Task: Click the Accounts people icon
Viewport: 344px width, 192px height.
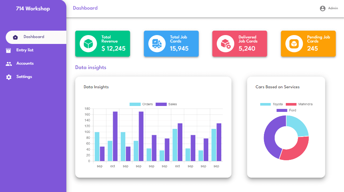Action: click(x=9, y=64)
